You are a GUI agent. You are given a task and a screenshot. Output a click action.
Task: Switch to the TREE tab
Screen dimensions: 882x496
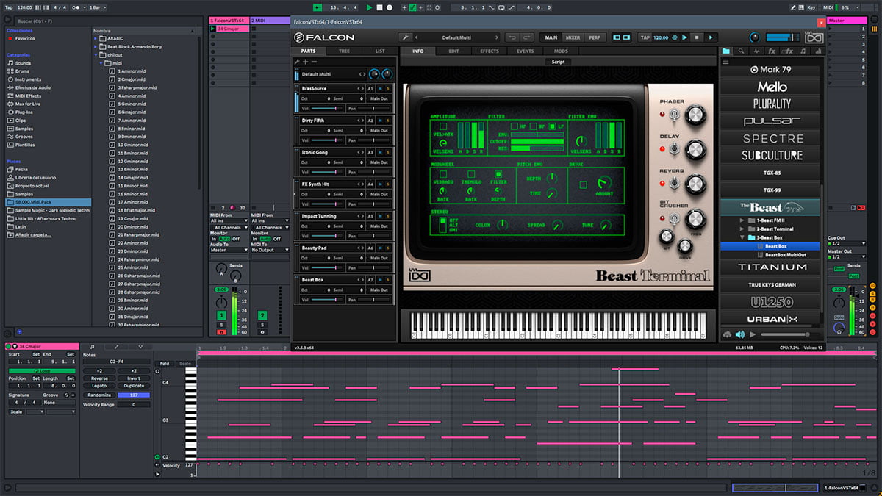(x=344, y=51)
